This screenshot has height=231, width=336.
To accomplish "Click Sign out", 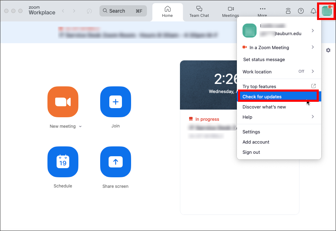I will point(251,152).
